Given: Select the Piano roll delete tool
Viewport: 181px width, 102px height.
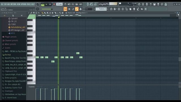Looking at the screenshot, I should pyautogui.click(x=50, y=13).
